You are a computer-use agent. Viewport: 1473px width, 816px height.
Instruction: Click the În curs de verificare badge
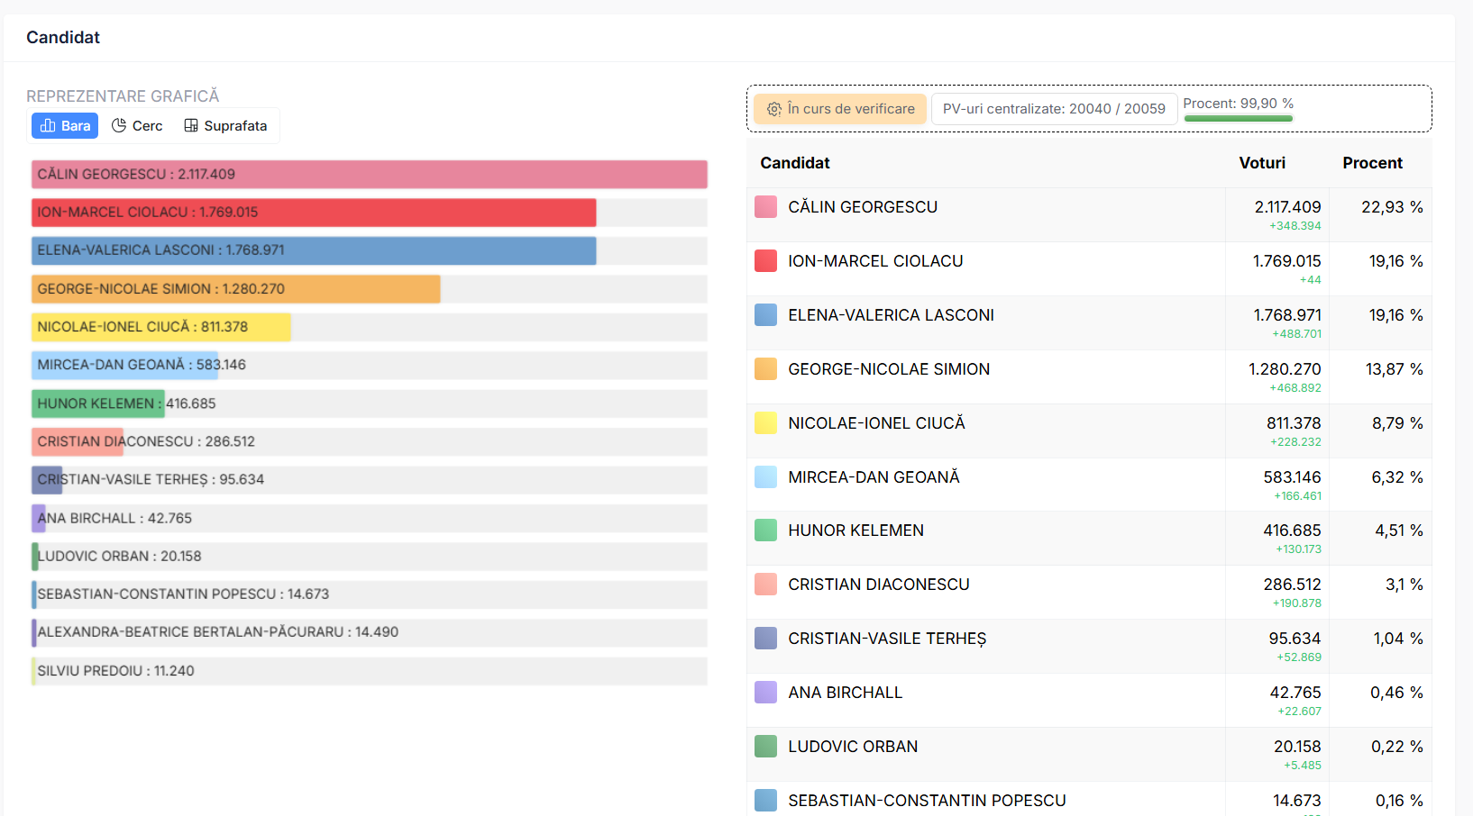click(x=840, y=109)
